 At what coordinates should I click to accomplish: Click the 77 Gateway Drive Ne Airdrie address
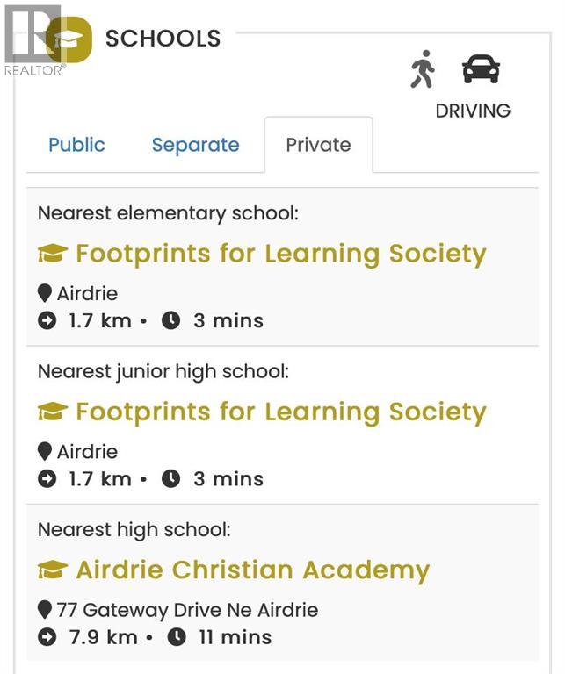[x=187, y=610]
